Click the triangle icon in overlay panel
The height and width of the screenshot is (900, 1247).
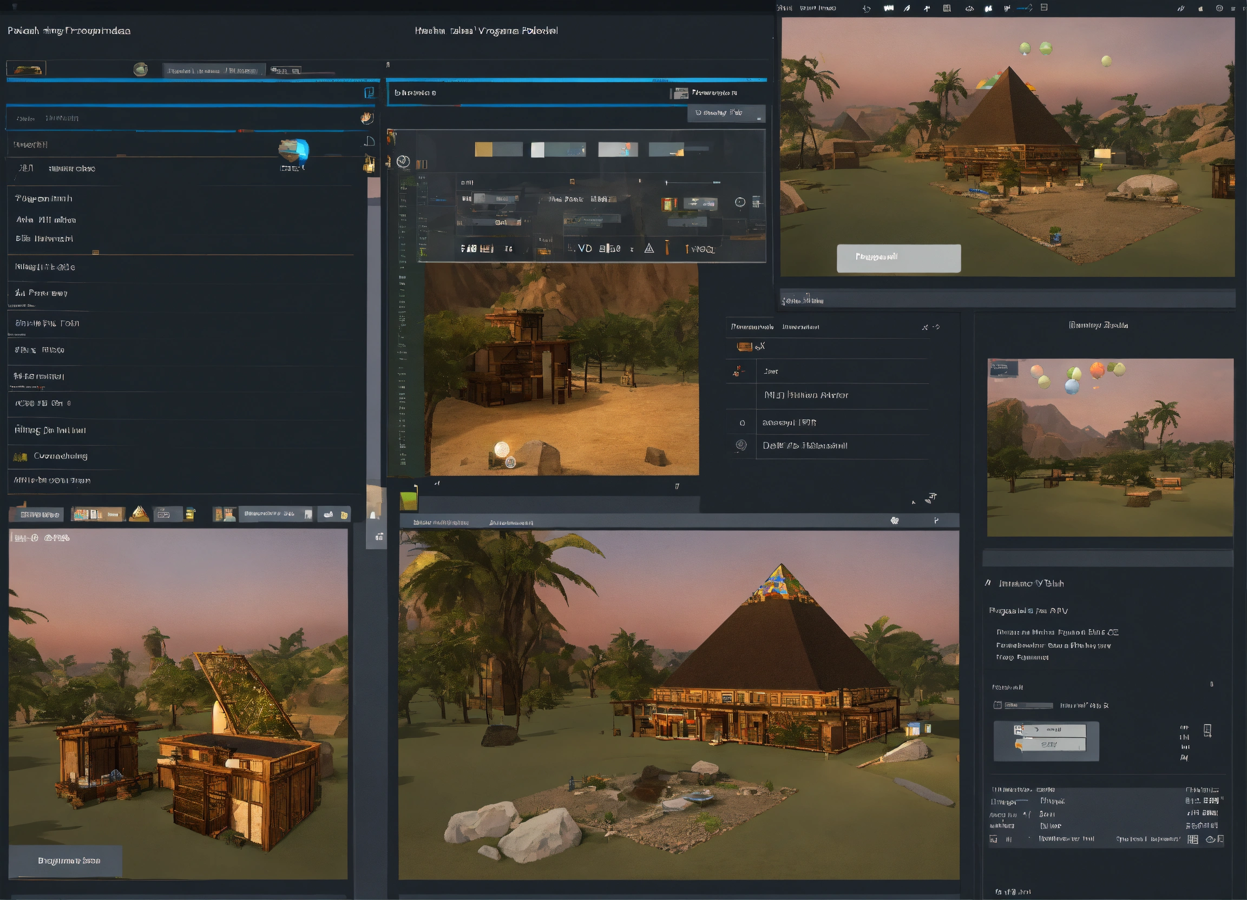coord(649,248)
